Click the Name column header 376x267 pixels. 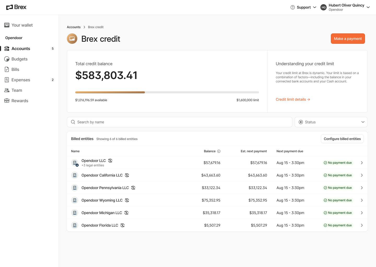point(75,151)
